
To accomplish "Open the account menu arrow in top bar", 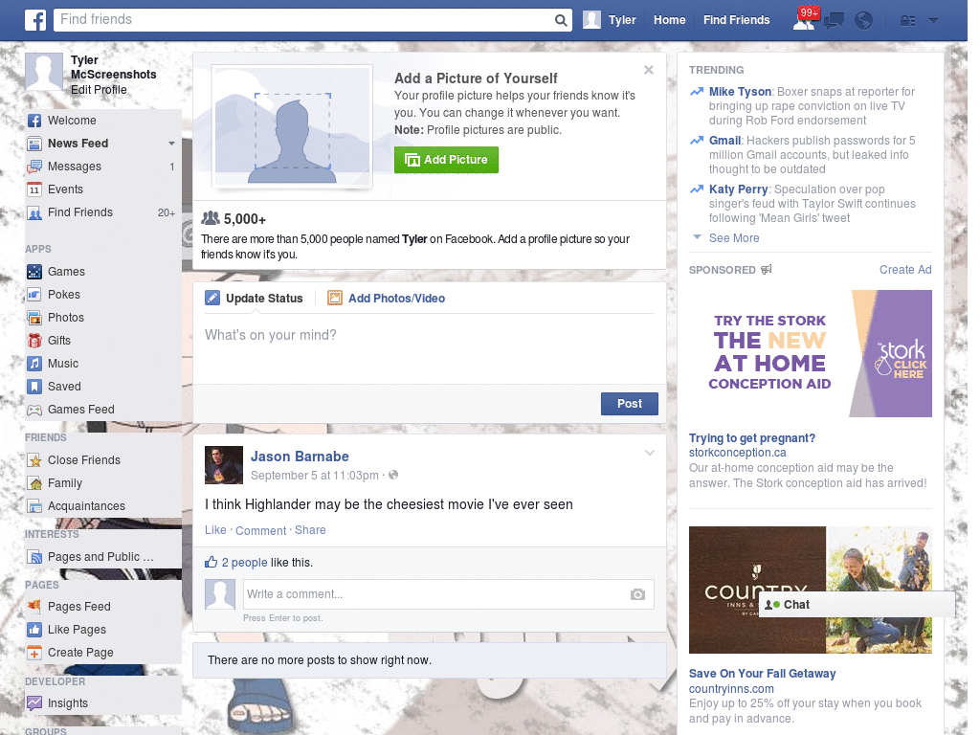I will click(x=933, y=21).
